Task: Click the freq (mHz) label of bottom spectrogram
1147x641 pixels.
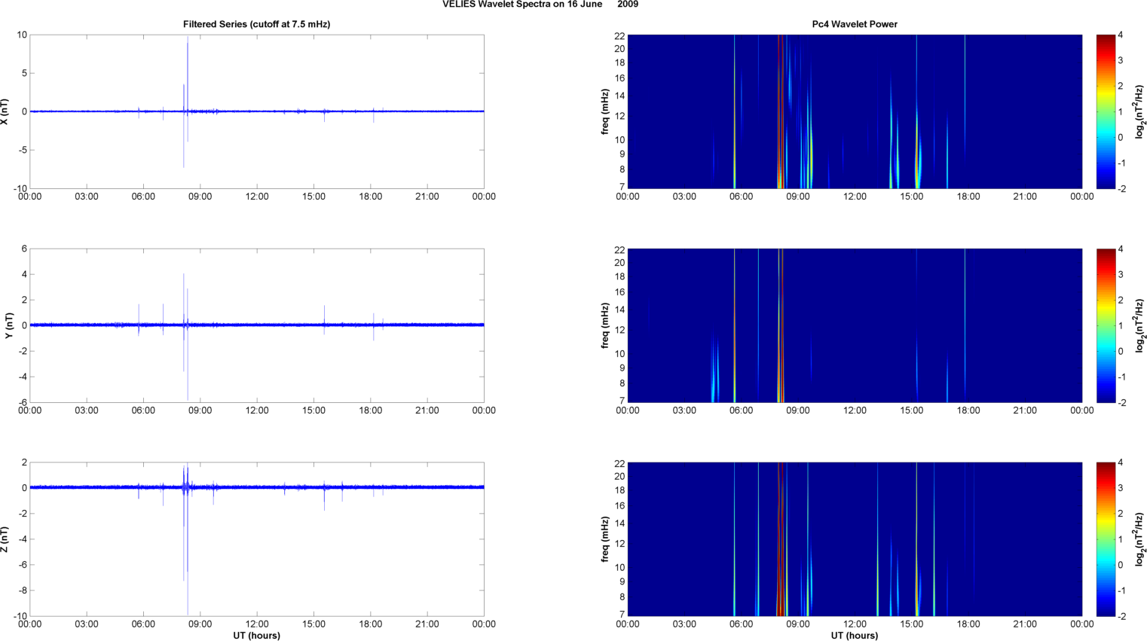Action: pos(605,539)
